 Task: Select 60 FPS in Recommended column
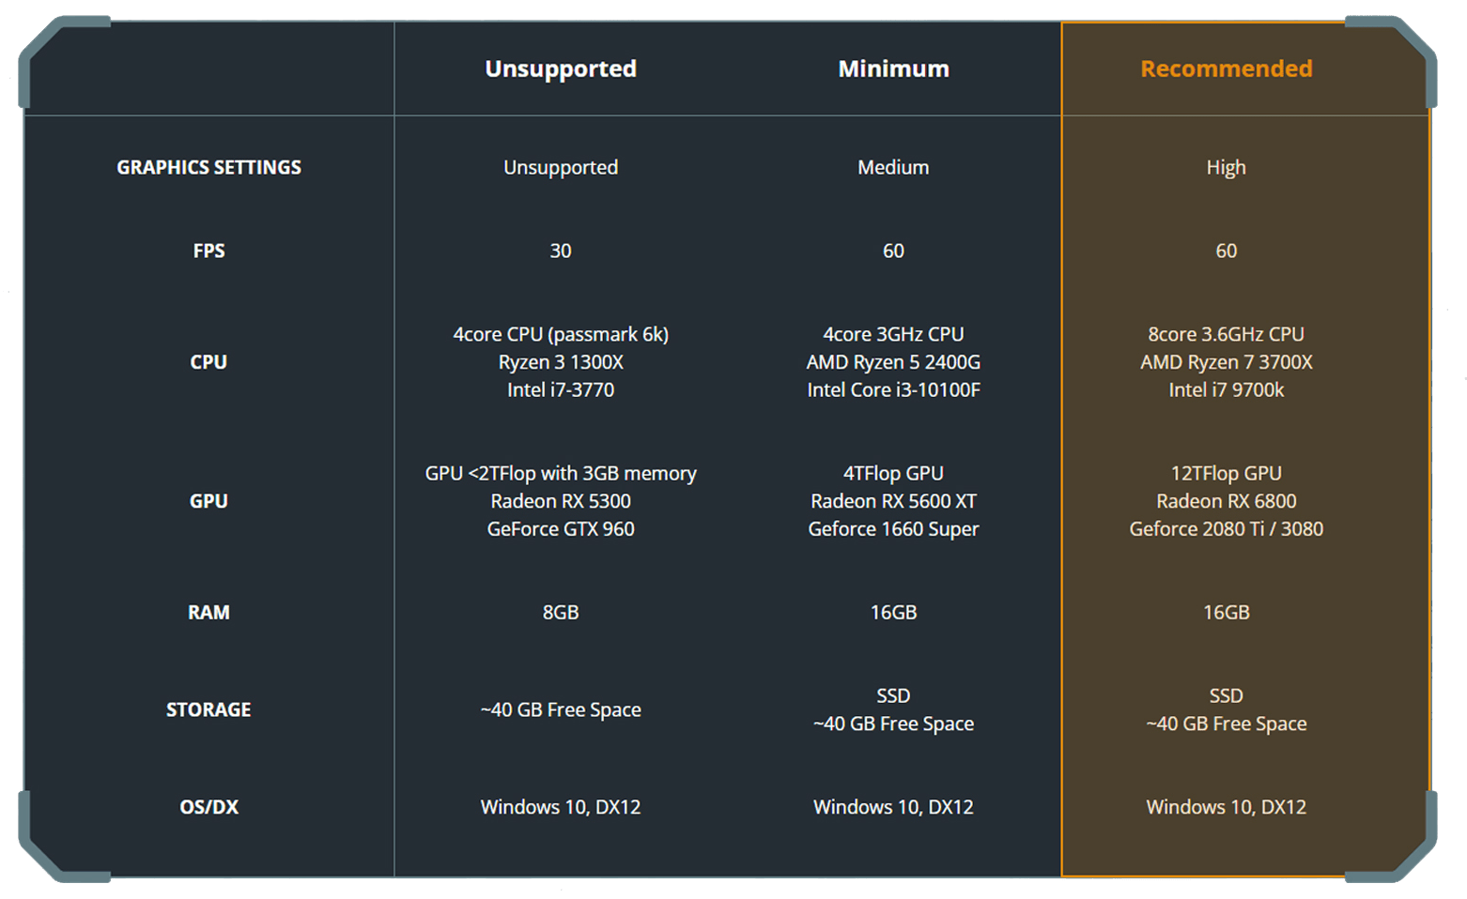(x=1226, y=251)
